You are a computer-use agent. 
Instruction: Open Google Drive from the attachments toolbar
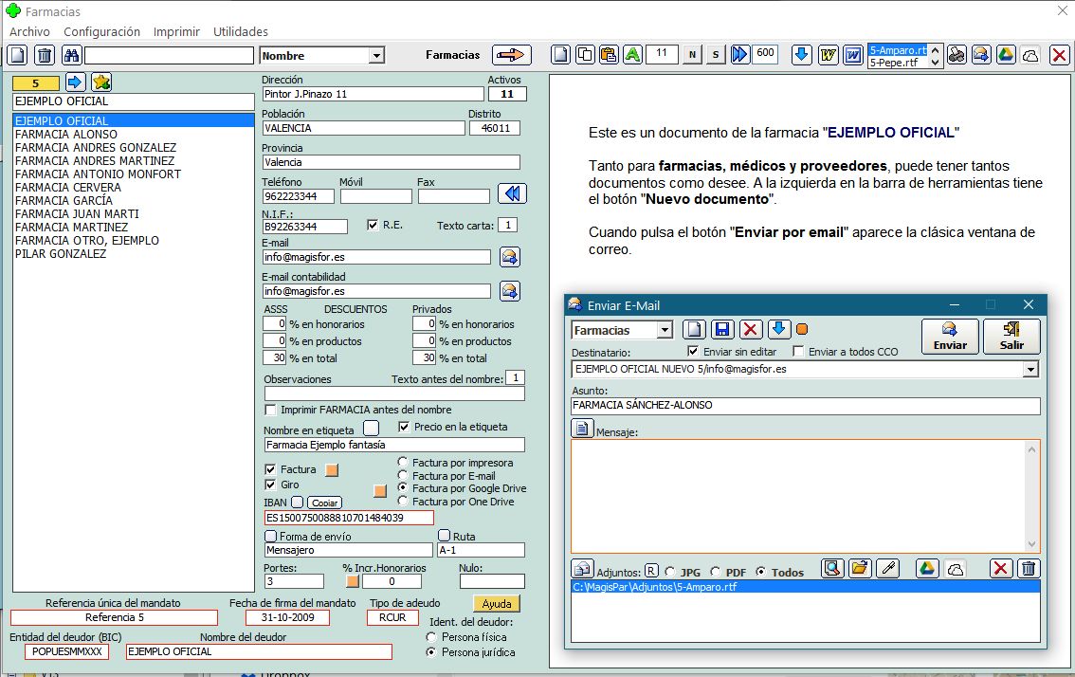[x=926, y=569]
